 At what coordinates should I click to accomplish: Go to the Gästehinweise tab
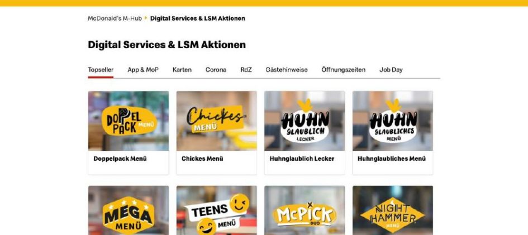pyautogui.click(x=286, y=70)
